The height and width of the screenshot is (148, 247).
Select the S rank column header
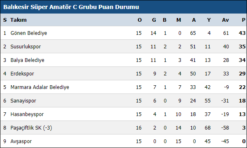click(5, 20)
